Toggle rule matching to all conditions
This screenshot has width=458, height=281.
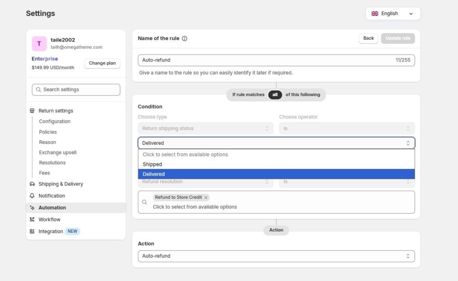point(275,95)
